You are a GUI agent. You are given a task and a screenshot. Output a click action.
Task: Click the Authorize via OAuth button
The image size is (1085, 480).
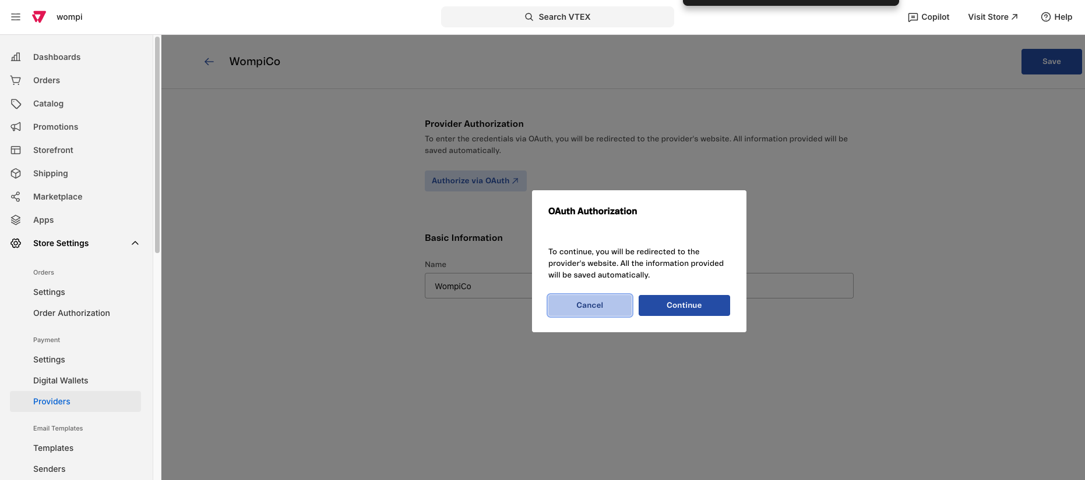tap(475, 181)
